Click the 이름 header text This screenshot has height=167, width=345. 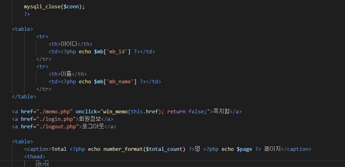(66, 74)
